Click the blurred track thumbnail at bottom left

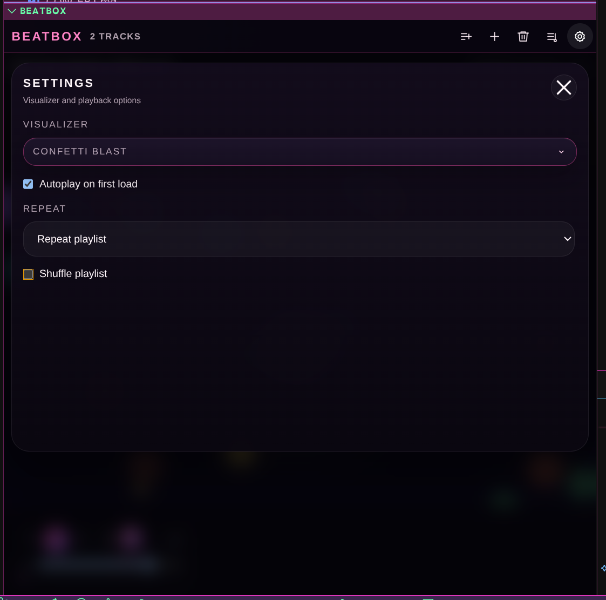click(56, 540)
